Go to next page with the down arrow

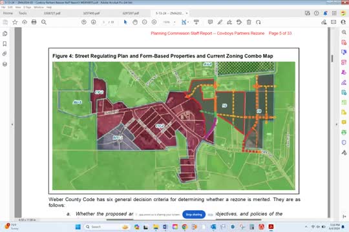tap(94, 22)
